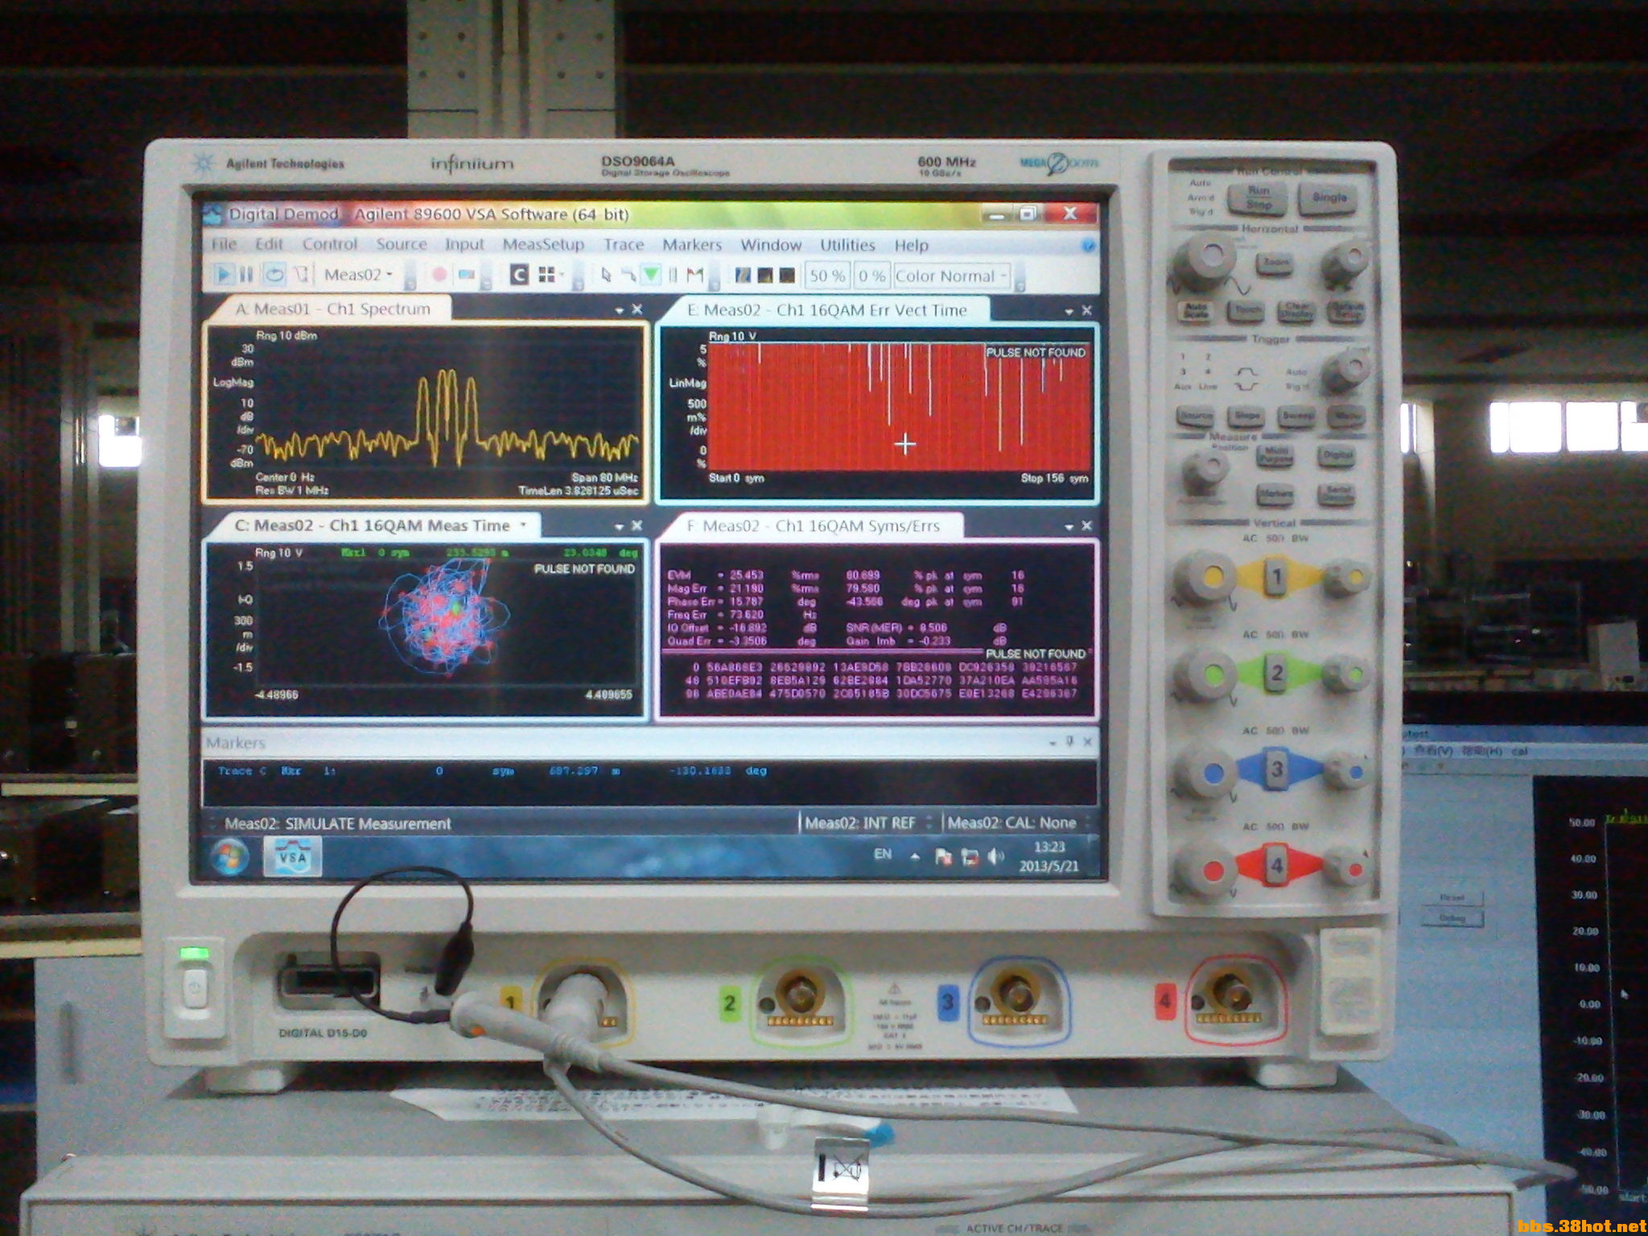
Task: Open the Input menu
Action: [x=464, y=244]
